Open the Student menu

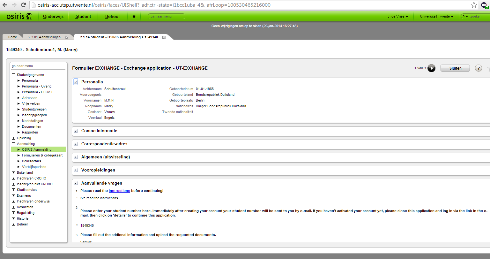(83, 16)
